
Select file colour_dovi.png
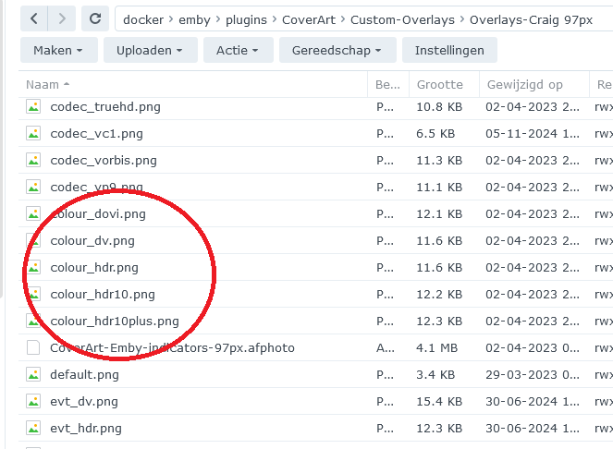(x=98, y=213)
